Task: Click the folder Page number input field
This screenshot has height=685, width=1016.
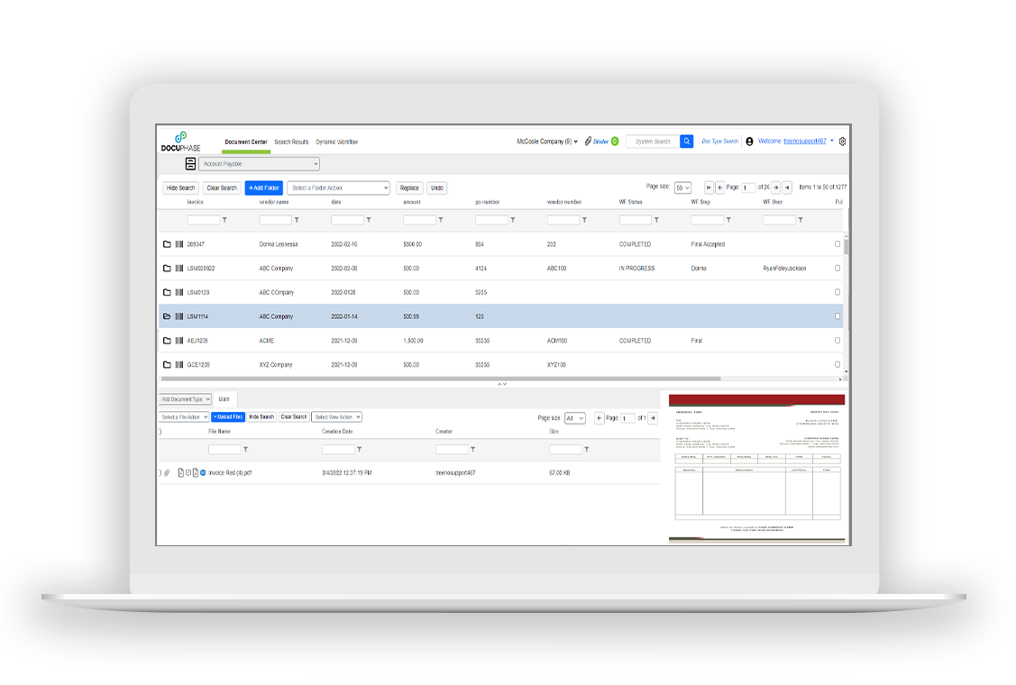Action: click(748, 188)
